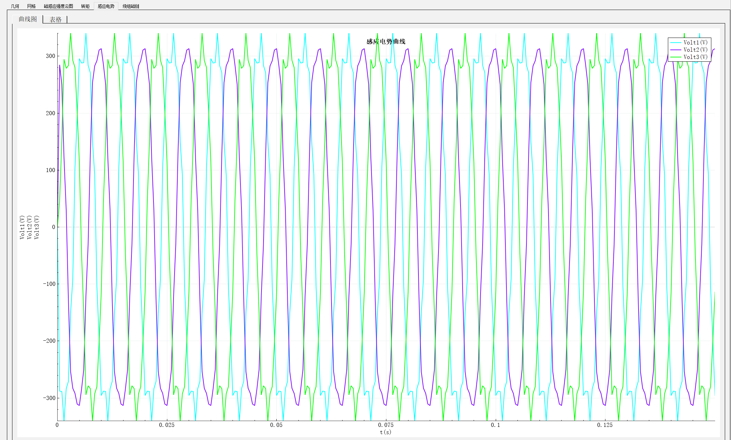The height and width of the screenshot is (440, 731).
Task: Open the 磁感应强度云图 tab
Action: click(58, 6)
